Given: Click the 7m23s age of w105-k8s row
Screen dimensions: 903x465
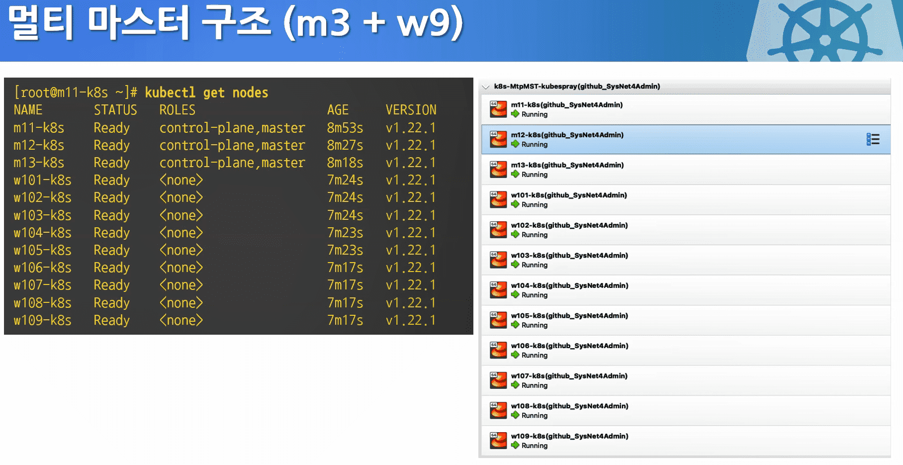Looking at the screenshot, I should point(345,250).
